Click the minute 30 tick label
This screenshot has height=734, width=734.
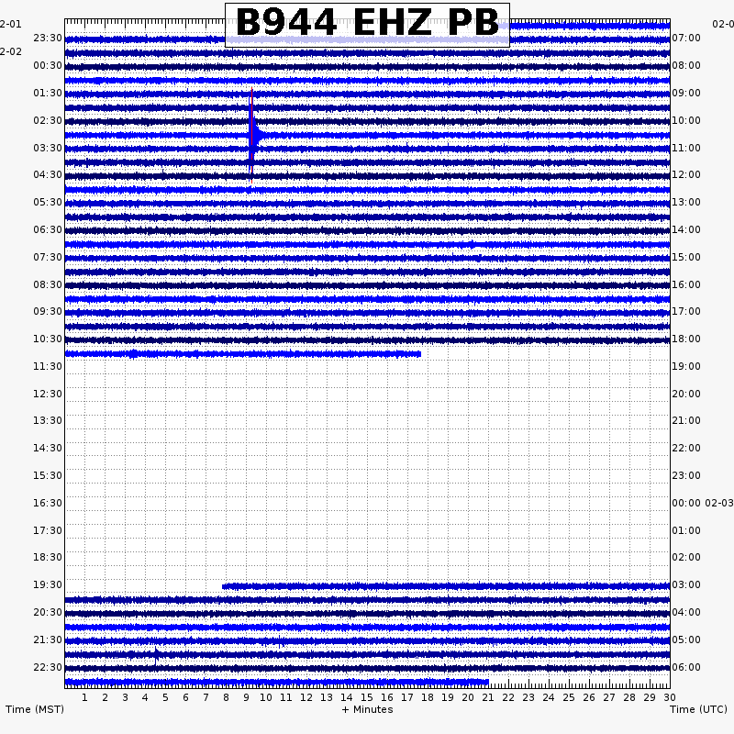coord(670,697)
